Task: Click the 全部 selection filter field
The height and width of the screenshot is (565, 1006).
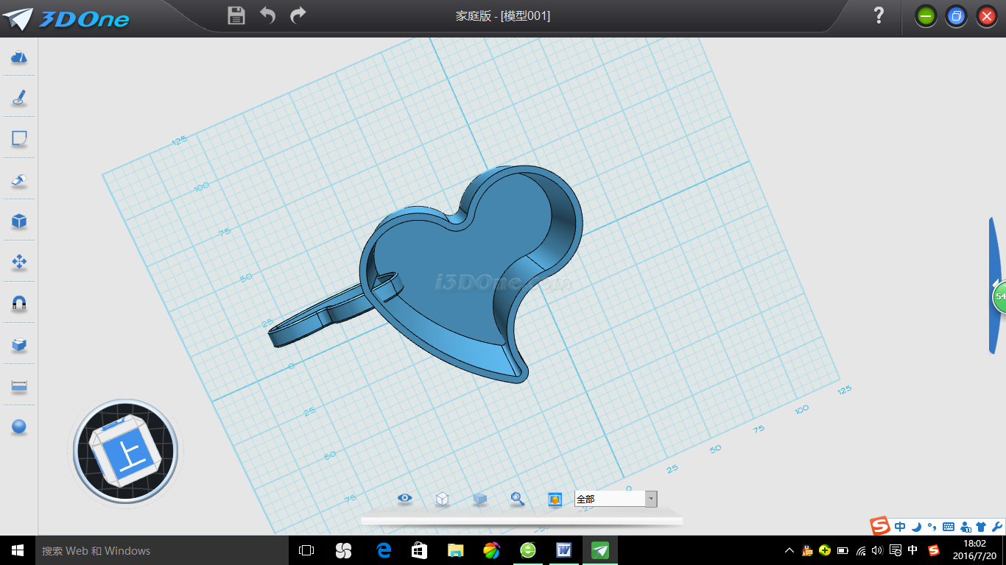Action: click(609, 499)
